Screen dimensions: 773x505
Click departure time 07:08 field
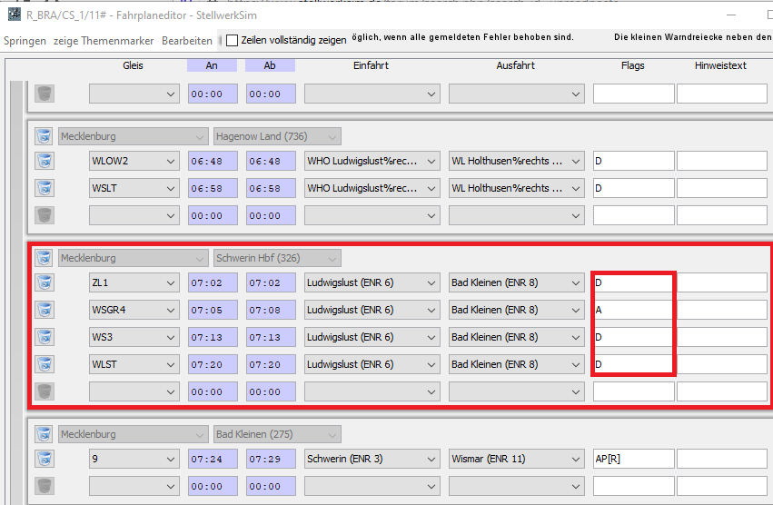pos(272,310)
